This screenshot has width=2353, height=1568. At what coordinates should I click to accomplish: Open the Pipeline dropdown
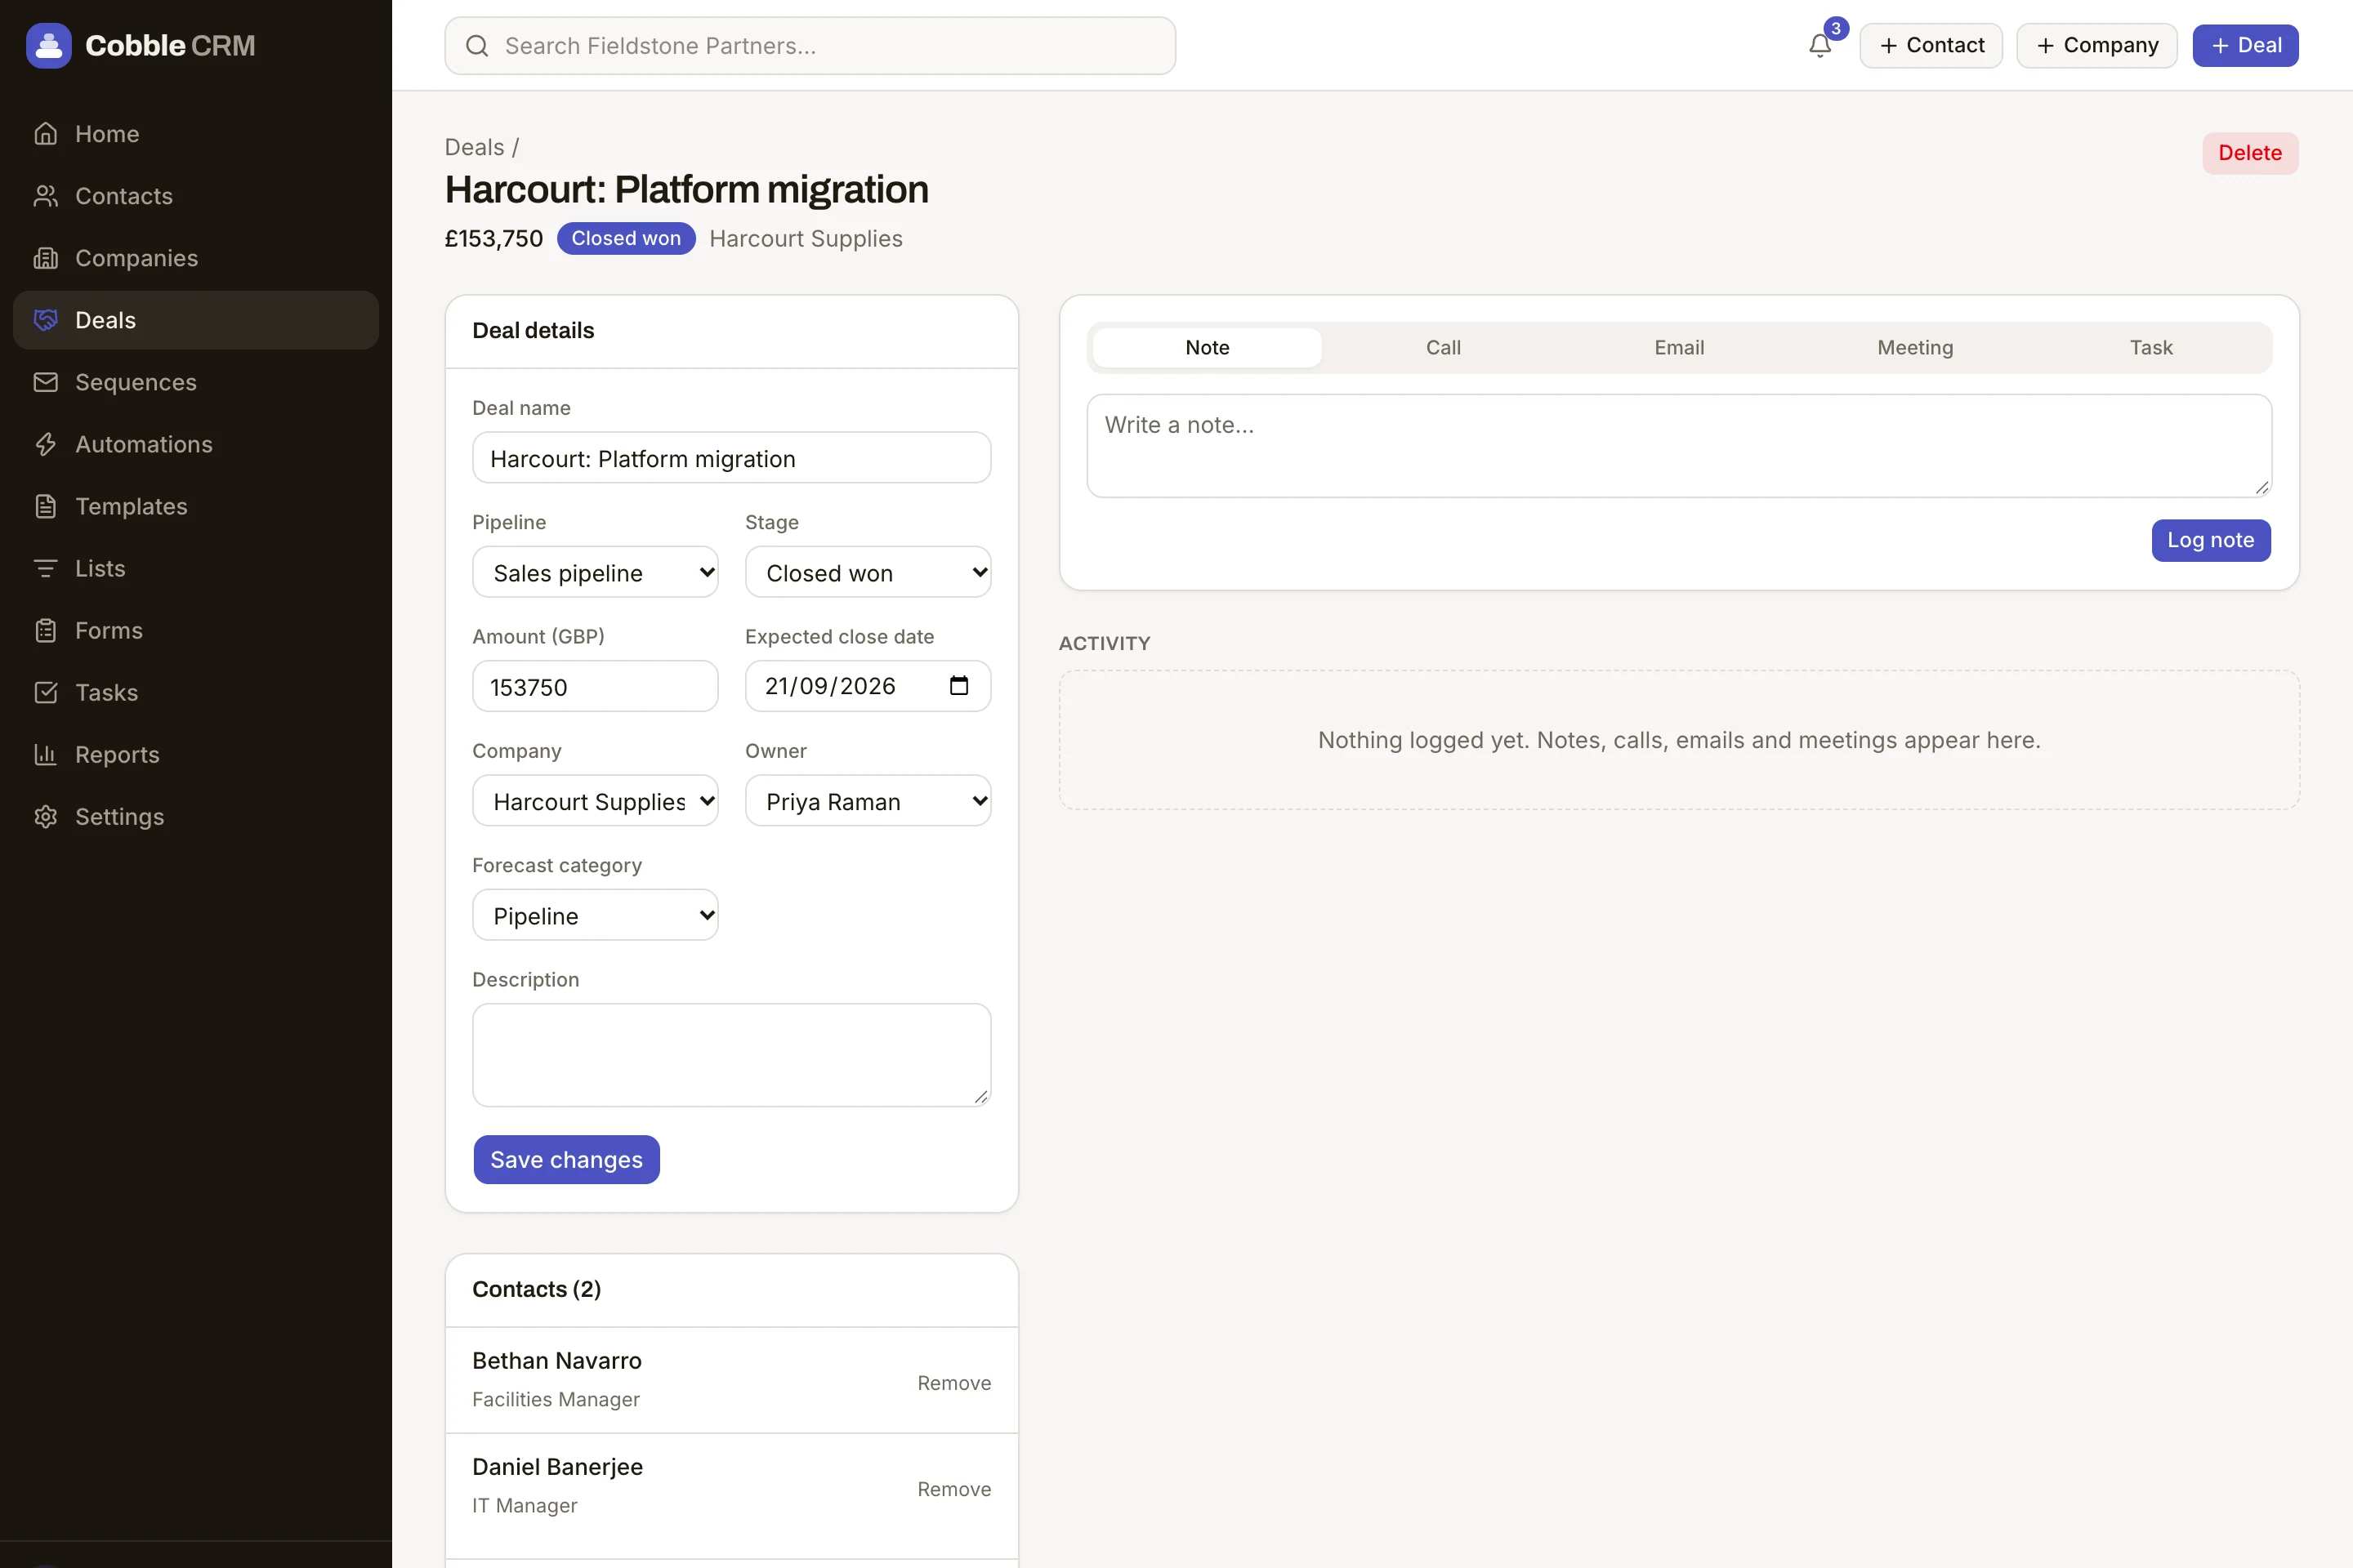click(596, 572)
